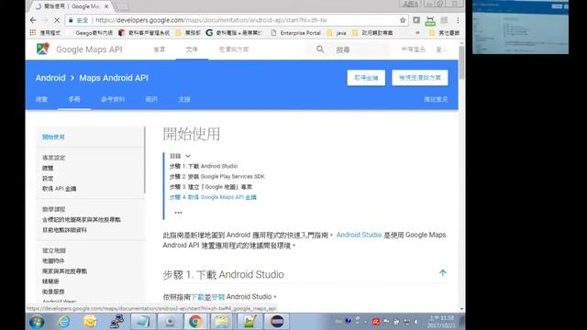Open the bookmarks folder after the java folder
587x330 pixels.
372,33
